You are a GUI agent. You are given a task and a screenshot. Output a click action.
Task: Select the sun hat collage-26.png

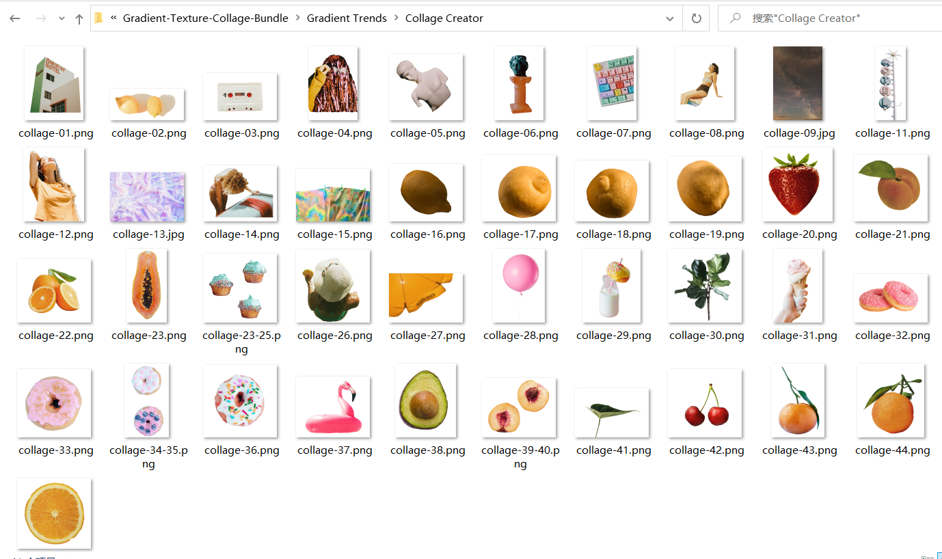[333, 286]
